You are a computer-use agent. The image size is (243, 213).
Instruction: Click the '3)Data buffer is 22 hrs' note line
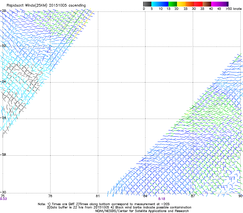[119, 207]
